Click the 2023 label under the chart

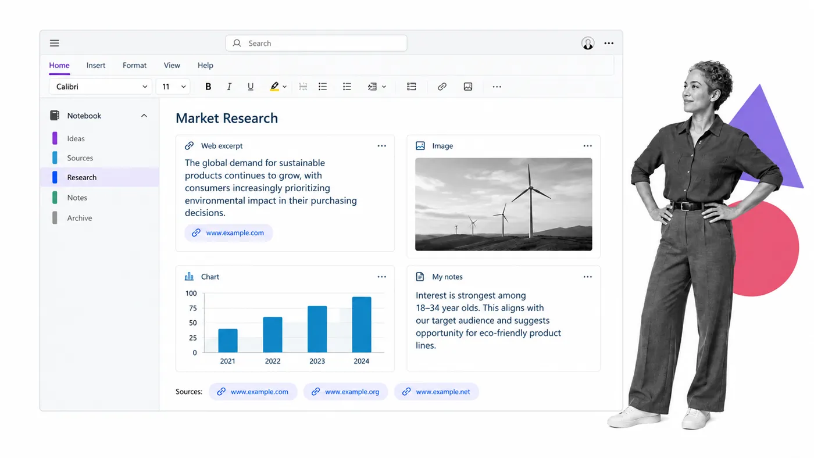click(x=317, y=361)
